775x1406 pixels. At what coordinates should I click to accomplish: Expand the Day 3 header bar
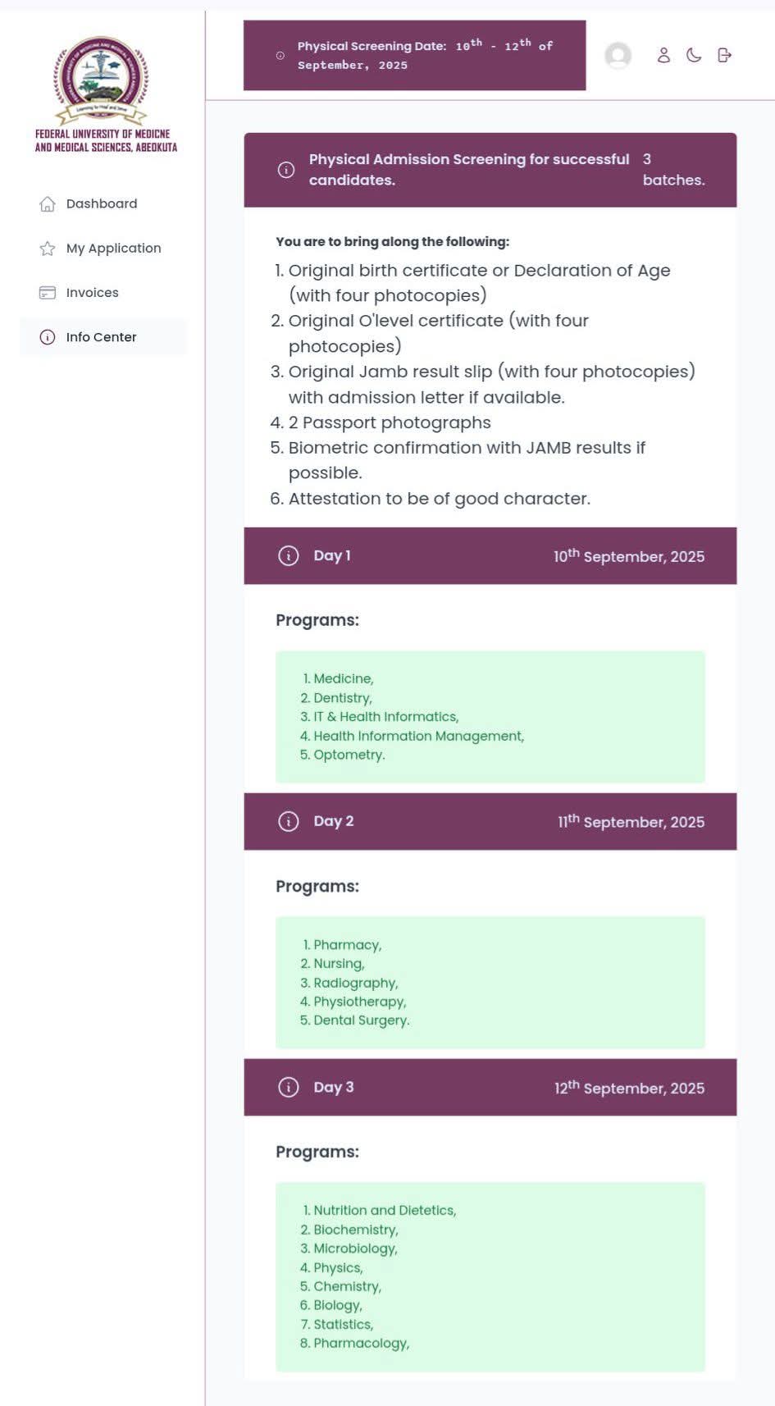point(490,1087)
